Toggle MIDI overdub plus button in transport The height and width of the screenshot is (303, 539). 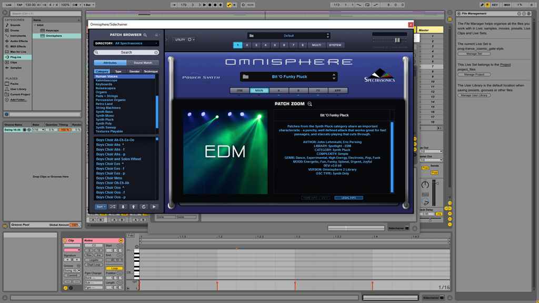(x=221, y=5)
